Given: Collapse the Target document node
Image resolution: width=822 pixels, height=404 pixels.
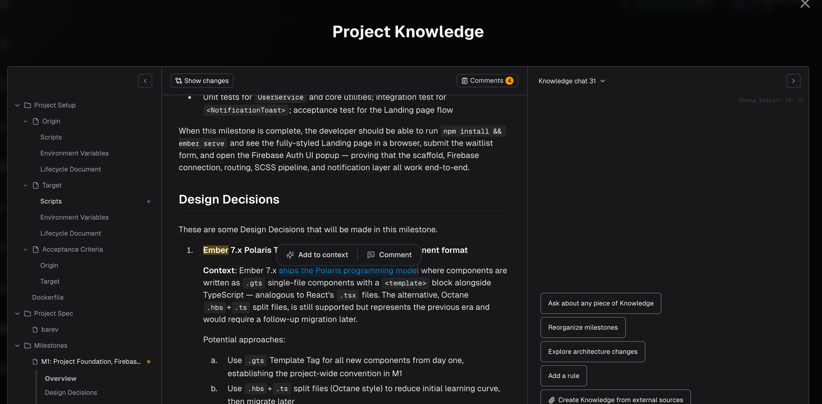Looking at the screenshot, I should 25,185.
